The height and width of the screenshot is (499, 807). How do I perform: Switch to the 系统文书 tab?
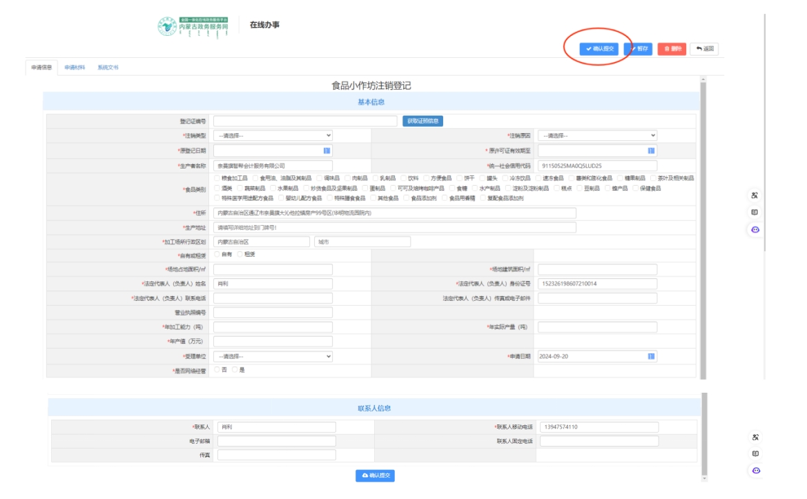coord(108,68)
